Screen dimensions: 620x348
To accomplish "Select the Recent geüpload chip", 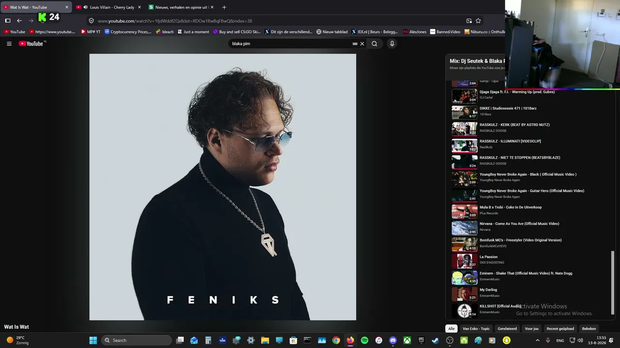I will pos(560,329).
